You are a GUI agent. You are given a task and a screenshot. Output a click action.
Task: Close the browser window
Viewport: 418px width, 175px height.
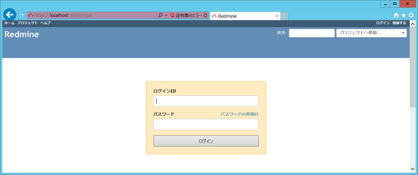[408, 4]
